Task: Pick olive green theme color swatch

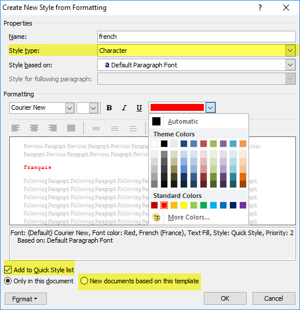Action: tap(213, 144)
